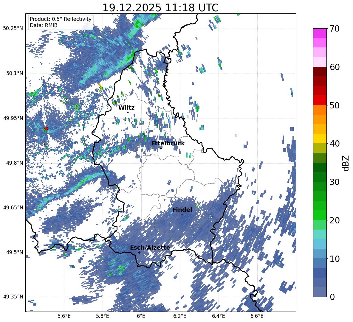The height and width of the screenshot is (322, 353).
Task: Click the 50.1°N latitude tick label
Action: [14, 73]
